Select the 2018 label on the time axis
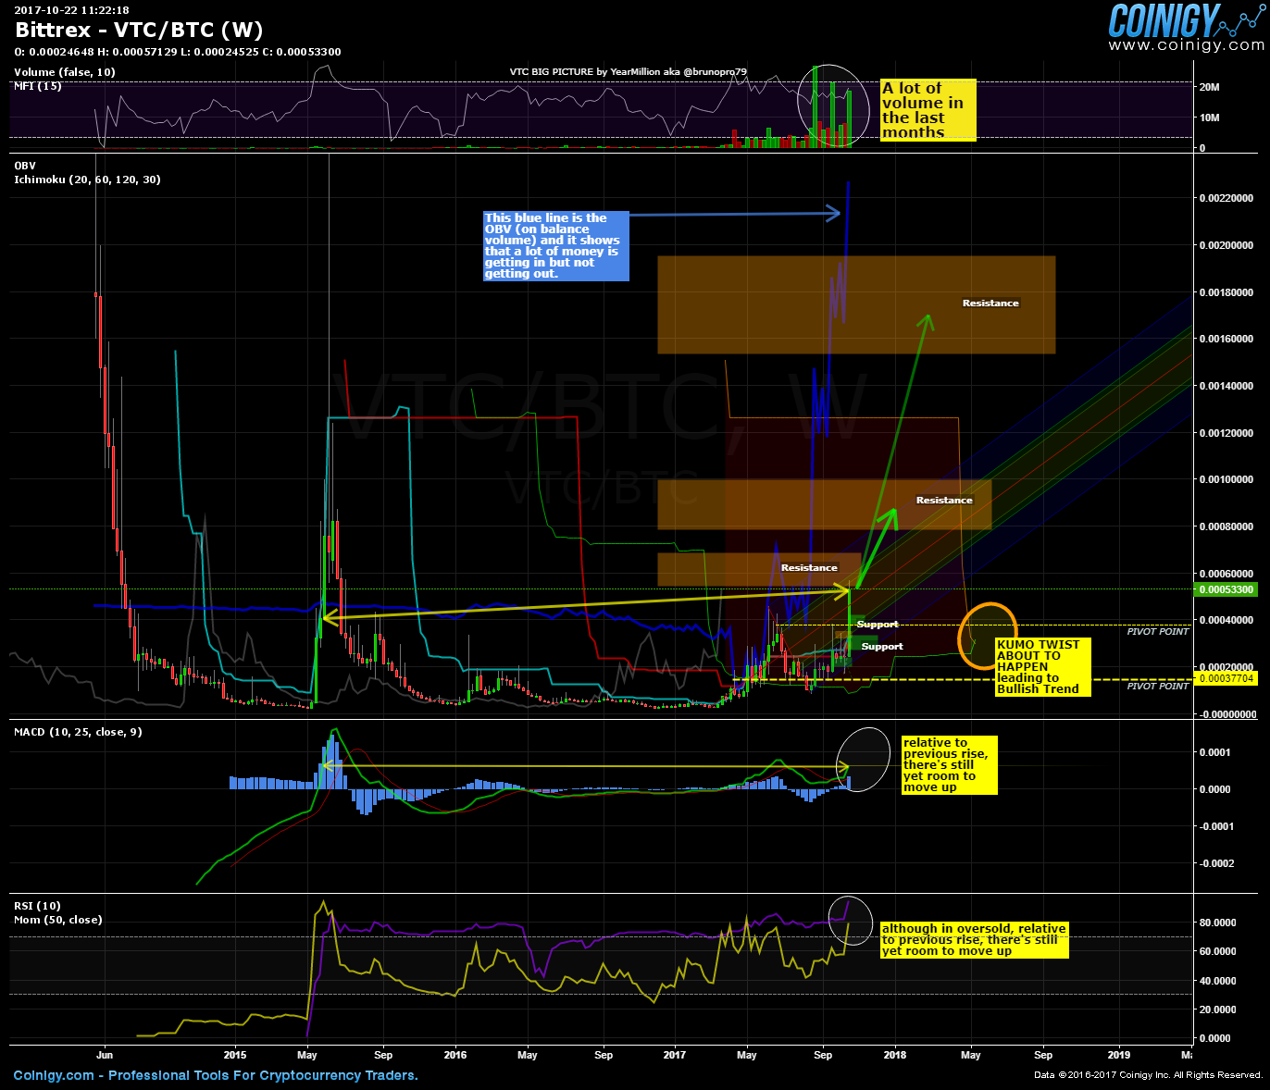 [x=894, y=1055]
